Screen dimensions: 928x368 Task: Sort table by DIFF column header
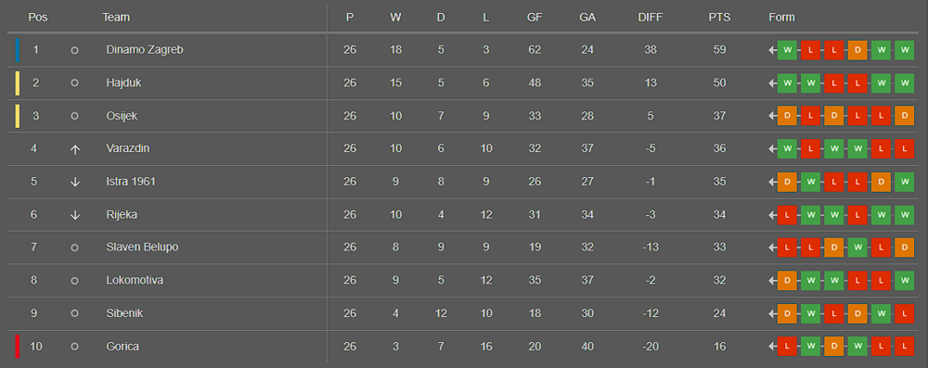click(651, 18)
